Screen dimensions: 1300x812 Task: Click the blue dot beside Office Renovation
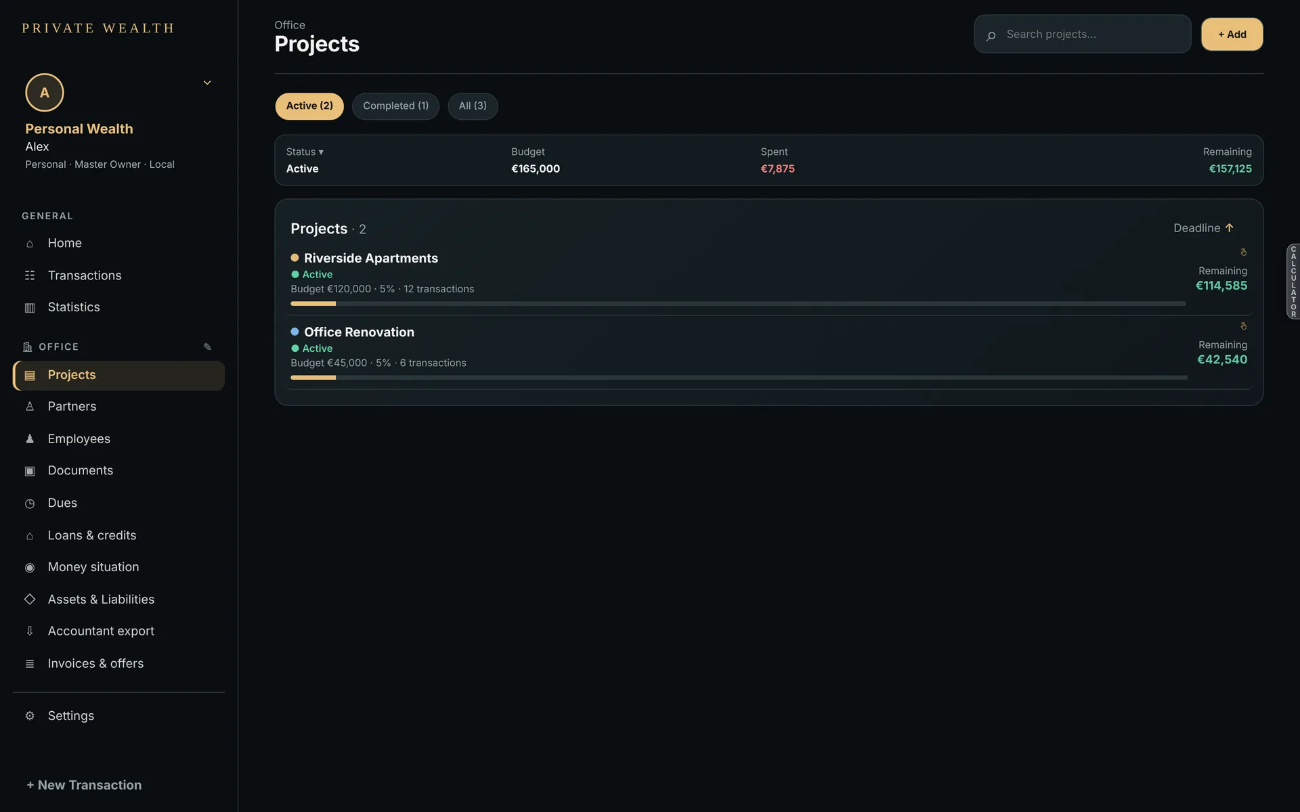coord(295,332)
